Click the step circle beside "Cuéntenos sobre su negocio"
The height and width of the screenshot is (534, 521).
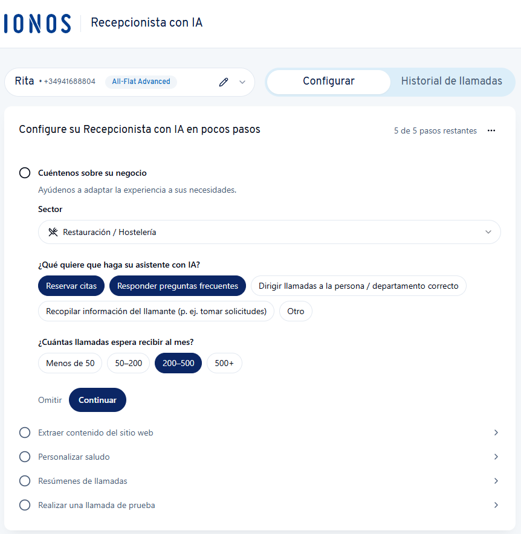[x=24, y=172]
